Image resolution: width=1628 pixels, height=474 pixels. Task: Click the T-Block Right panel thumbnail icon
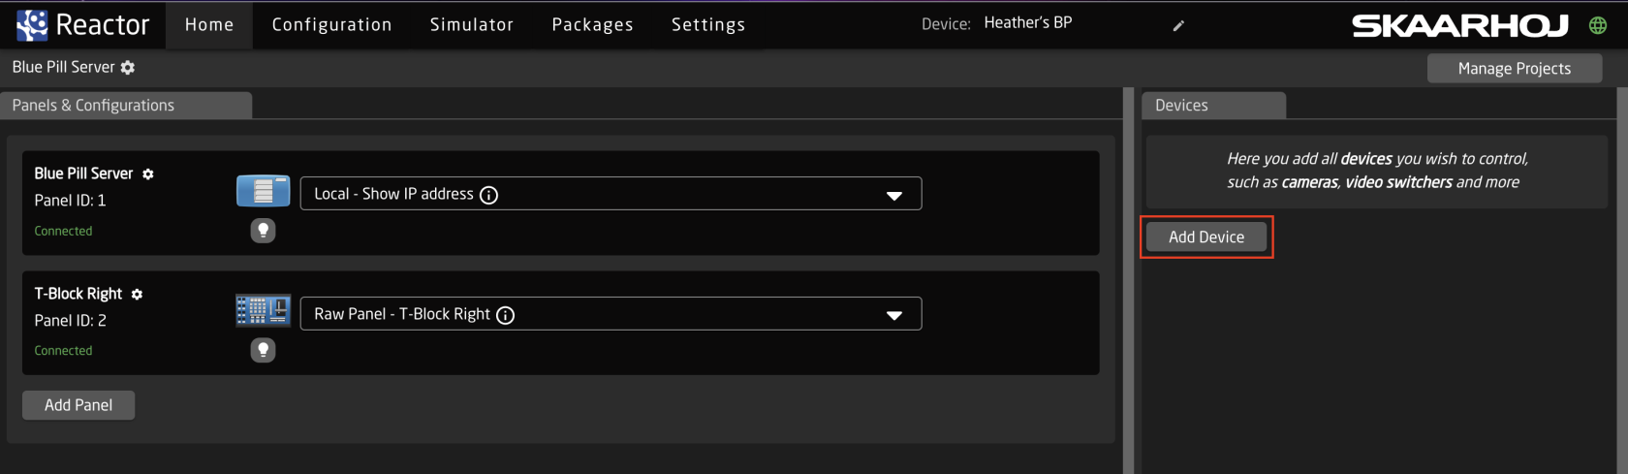click(263, 310)
